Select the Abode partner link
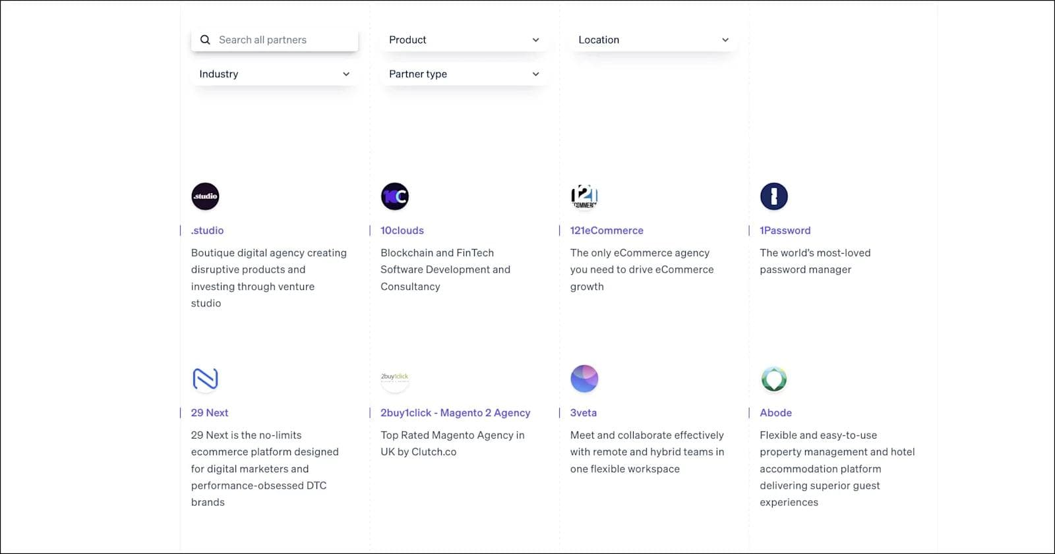This screenshot has width=1055, height=554. pos(775,412)
